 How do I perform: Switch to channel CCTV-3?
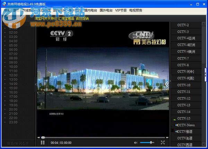pos(186,32)
